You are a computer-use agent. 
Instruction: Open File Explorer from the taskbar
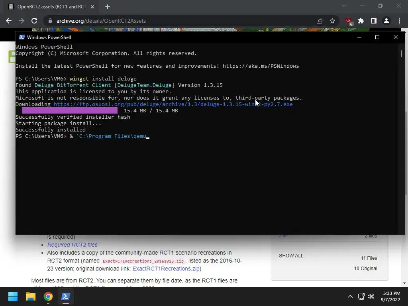30,296
